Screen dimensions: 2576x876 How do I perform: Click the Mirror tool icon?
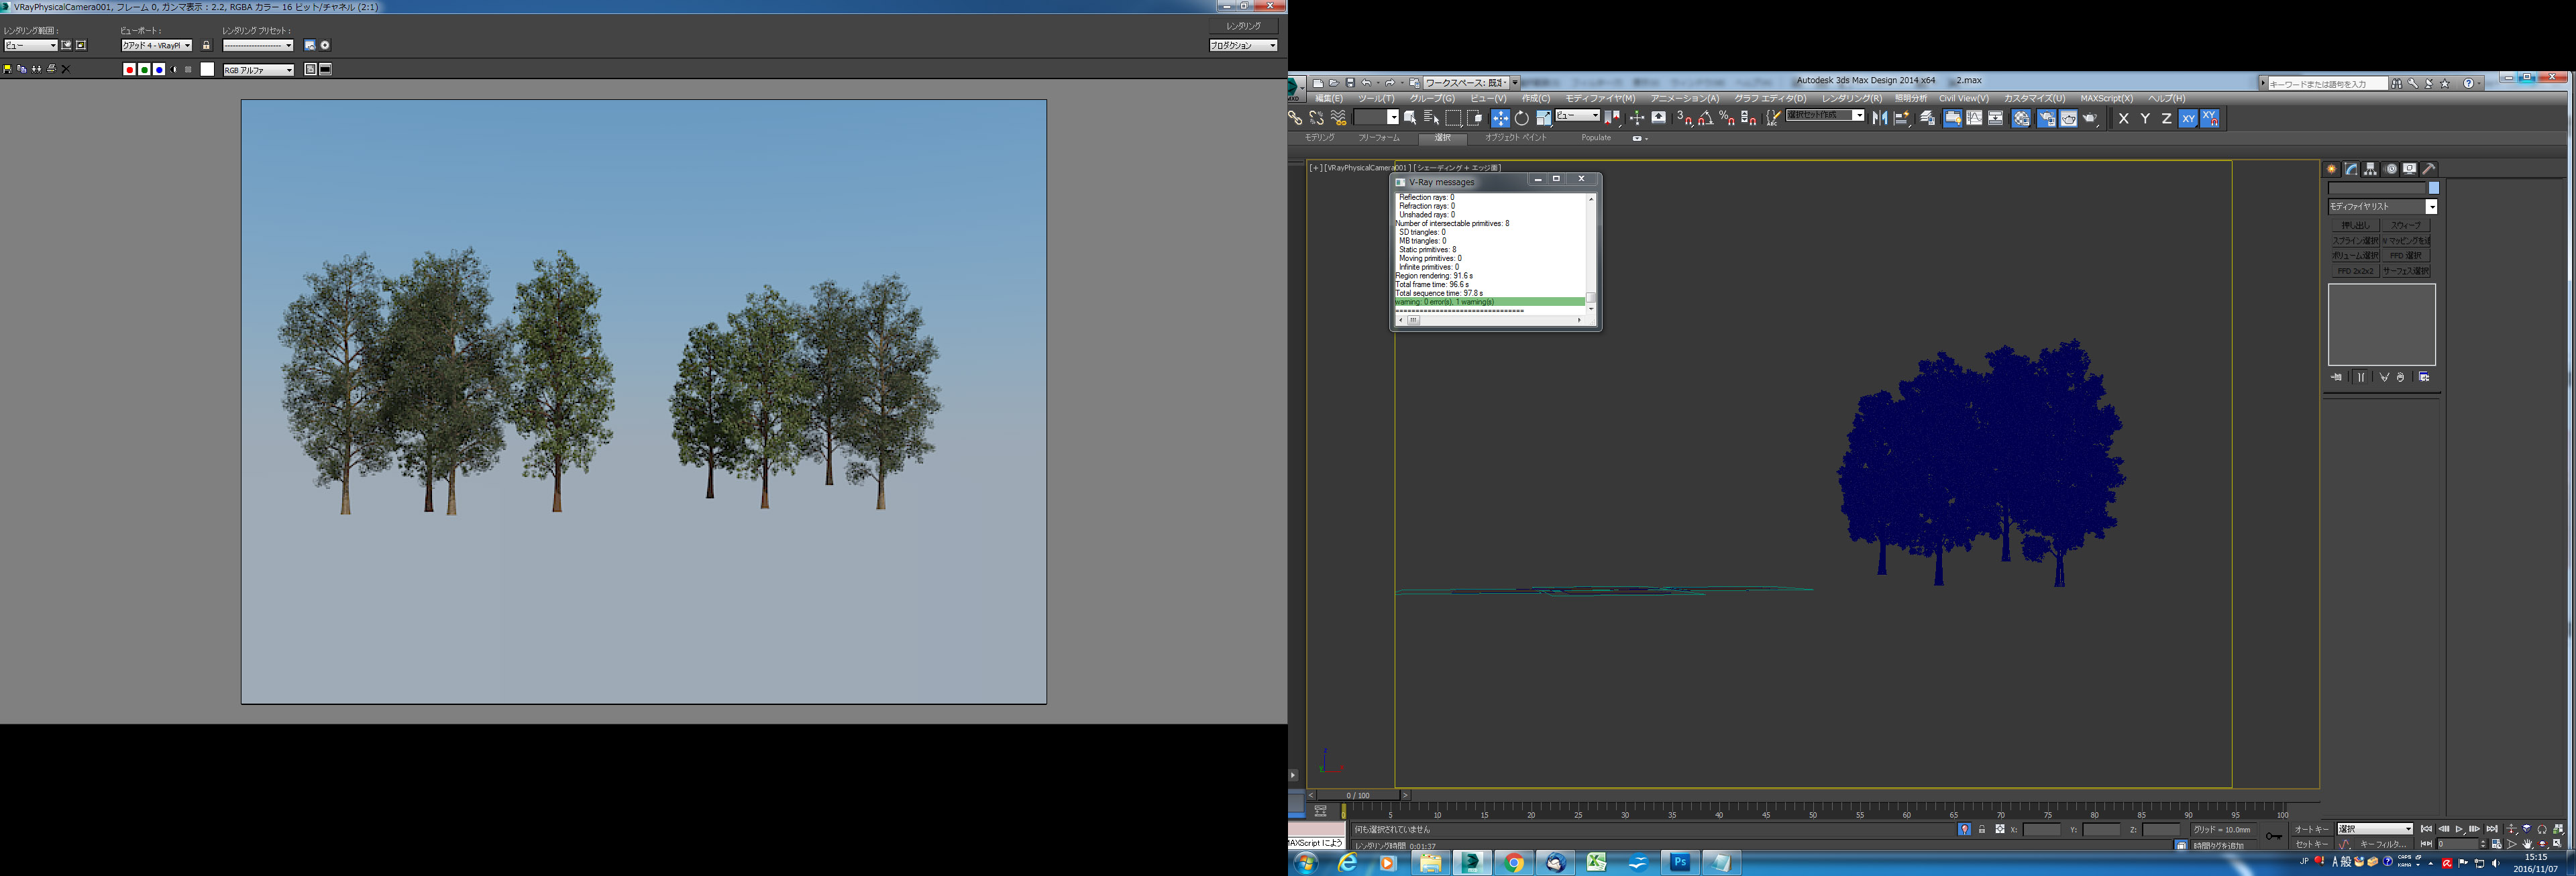click(1880, 118)
